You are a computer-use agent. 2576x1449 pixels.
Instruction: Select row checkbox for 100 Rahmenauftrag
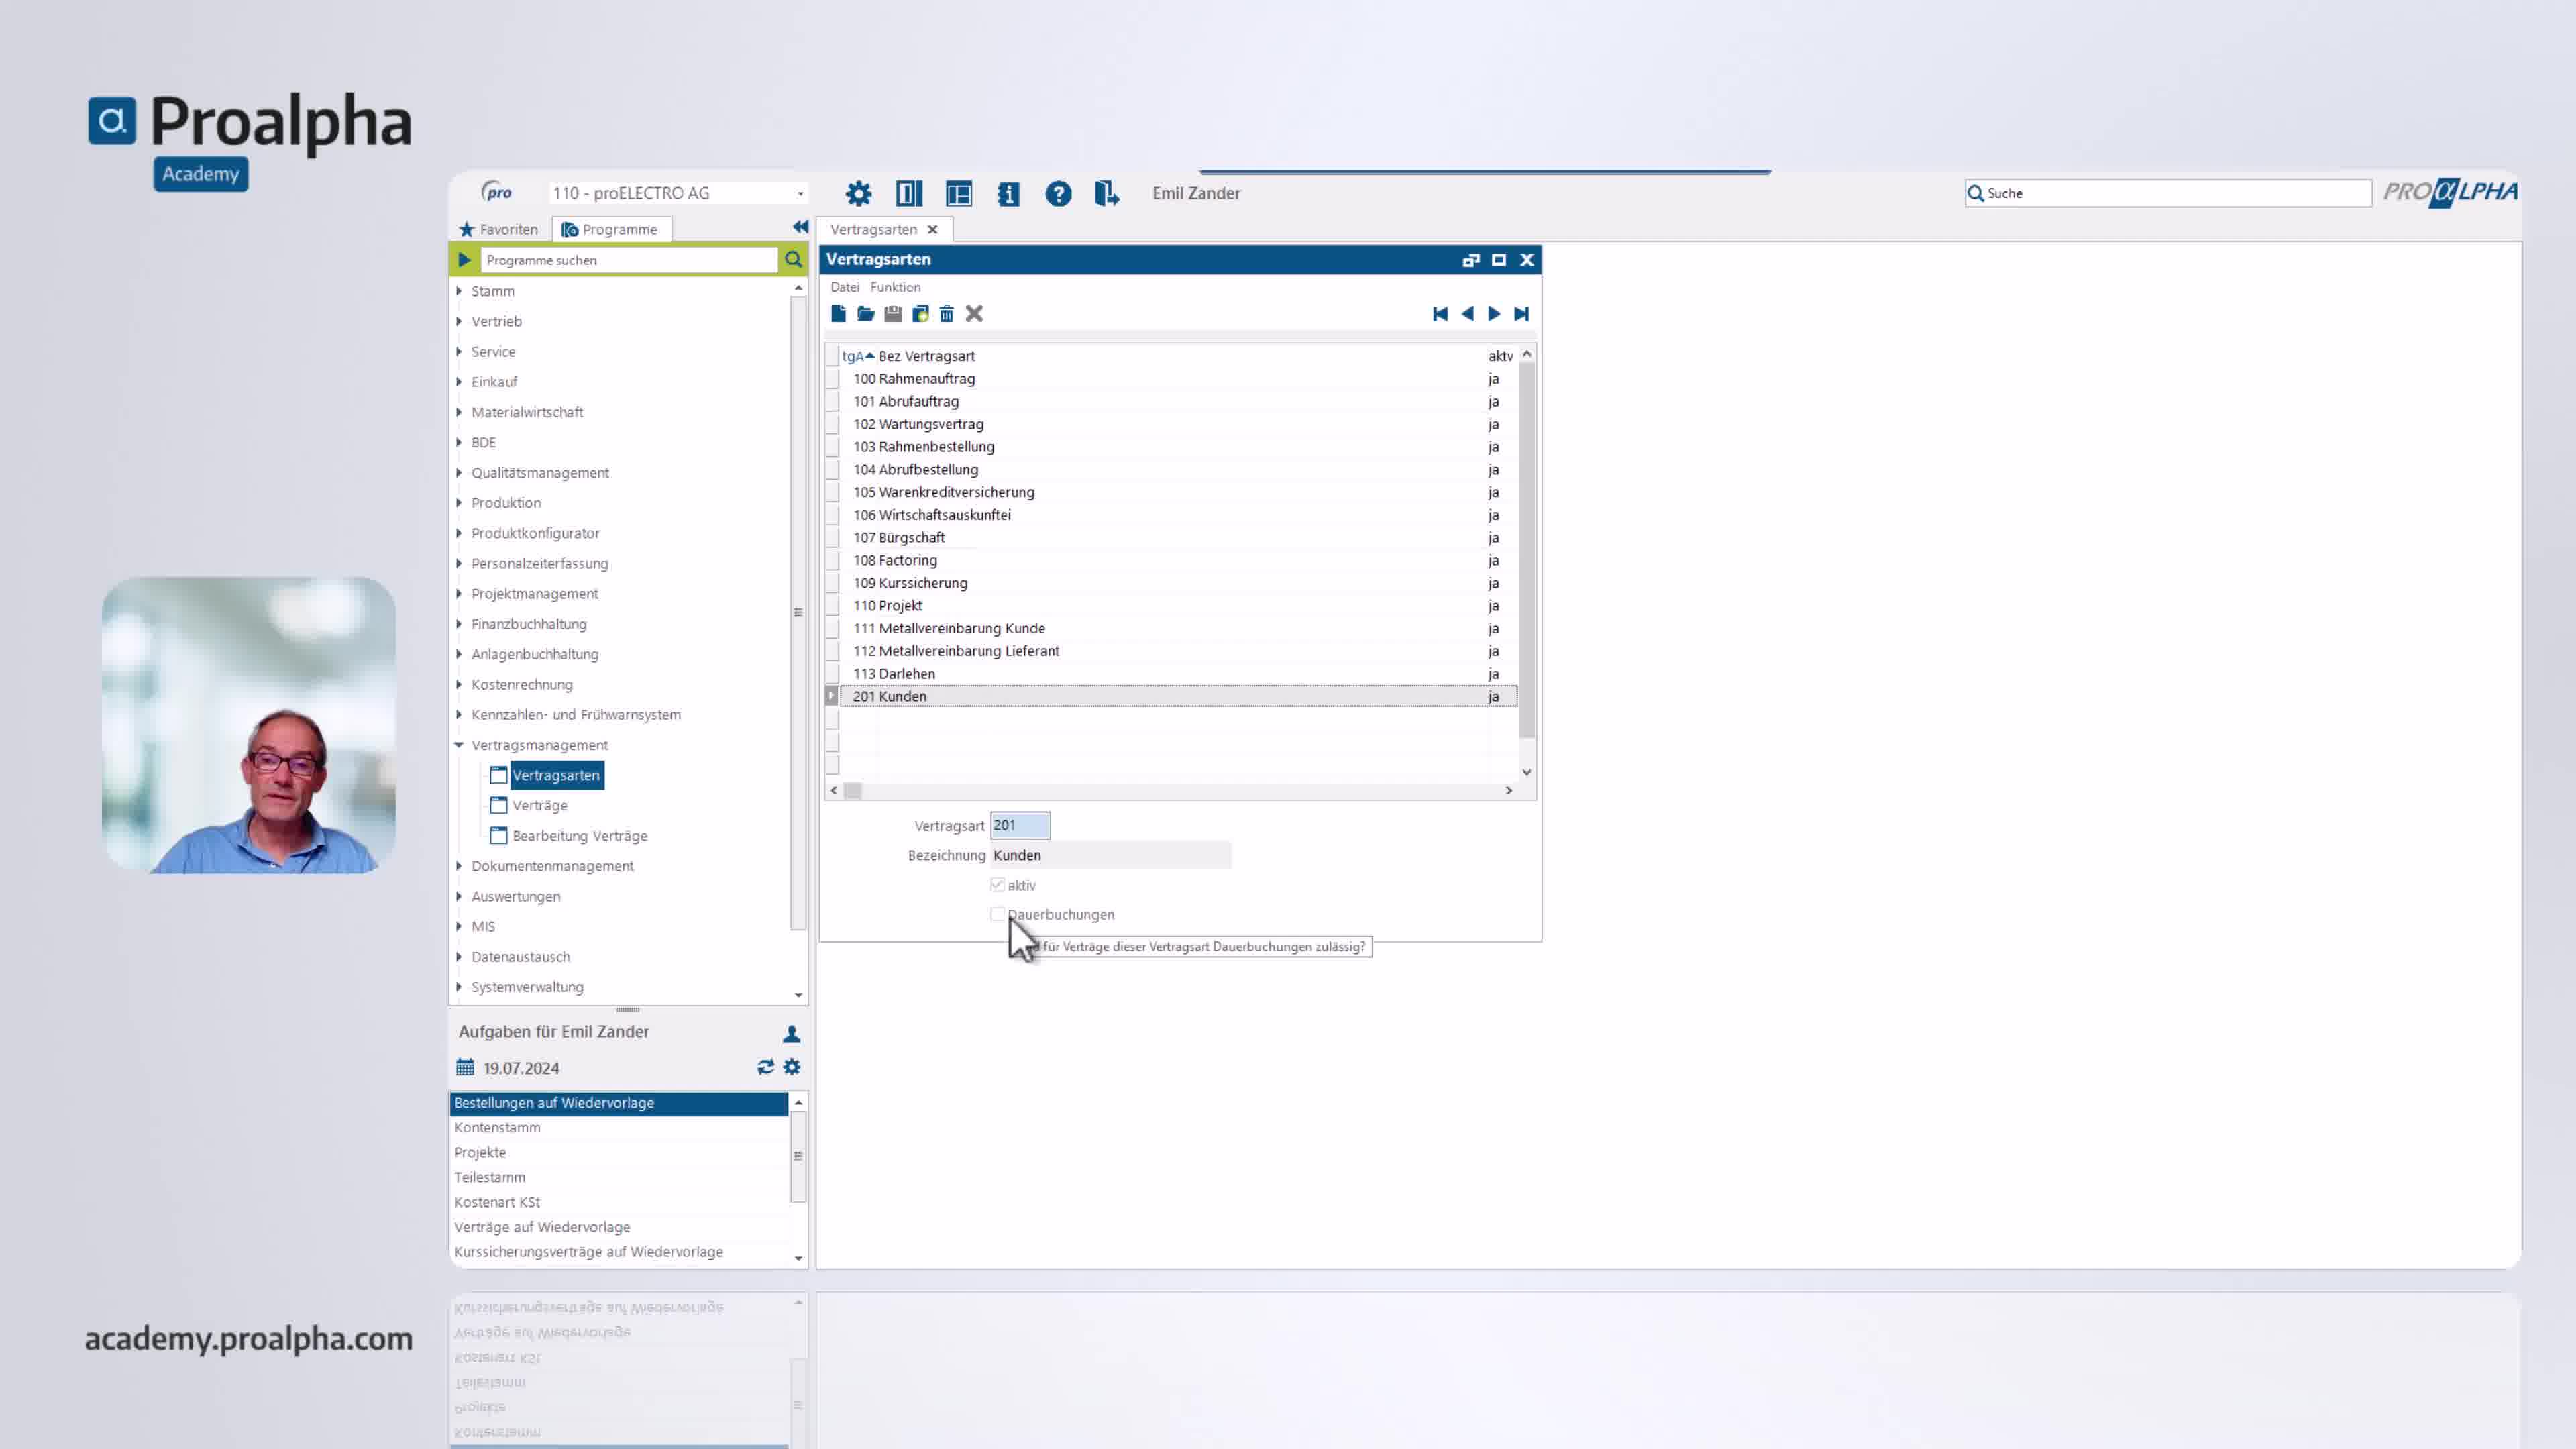832,379
